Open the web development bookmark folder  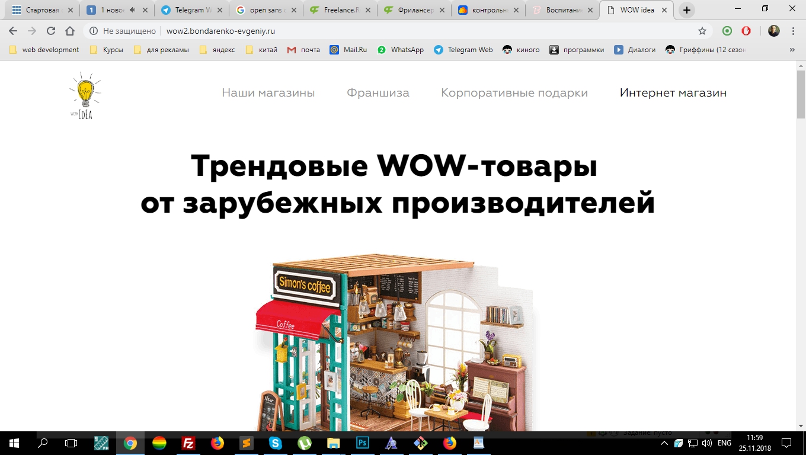click(x=44, y=50)
